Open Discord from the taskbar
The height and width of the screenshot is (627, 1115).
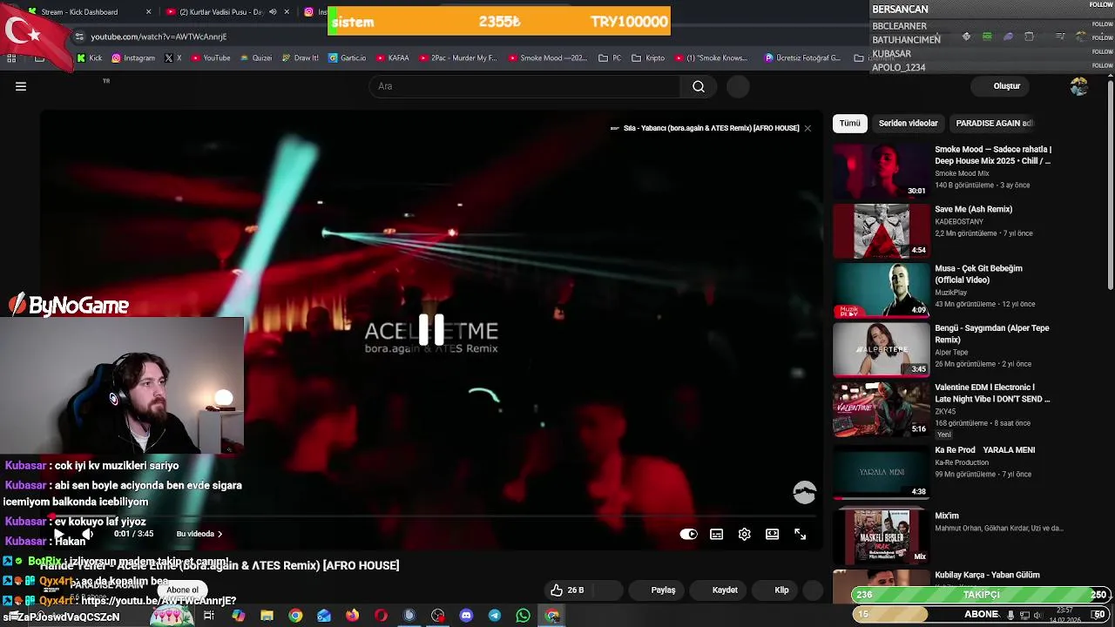coord(466,616)
